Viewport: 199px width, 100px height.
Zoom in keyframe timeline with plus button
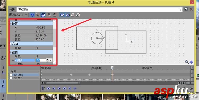tap(184, 83)
